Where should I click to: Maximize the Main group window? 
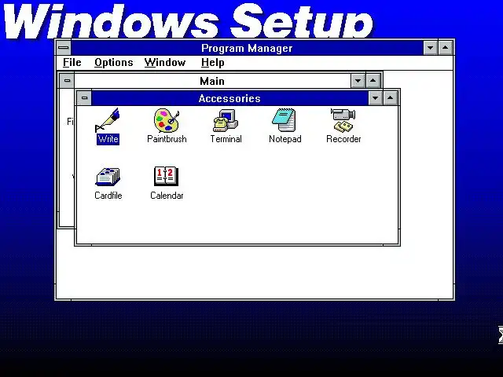(x=373, y=81)
